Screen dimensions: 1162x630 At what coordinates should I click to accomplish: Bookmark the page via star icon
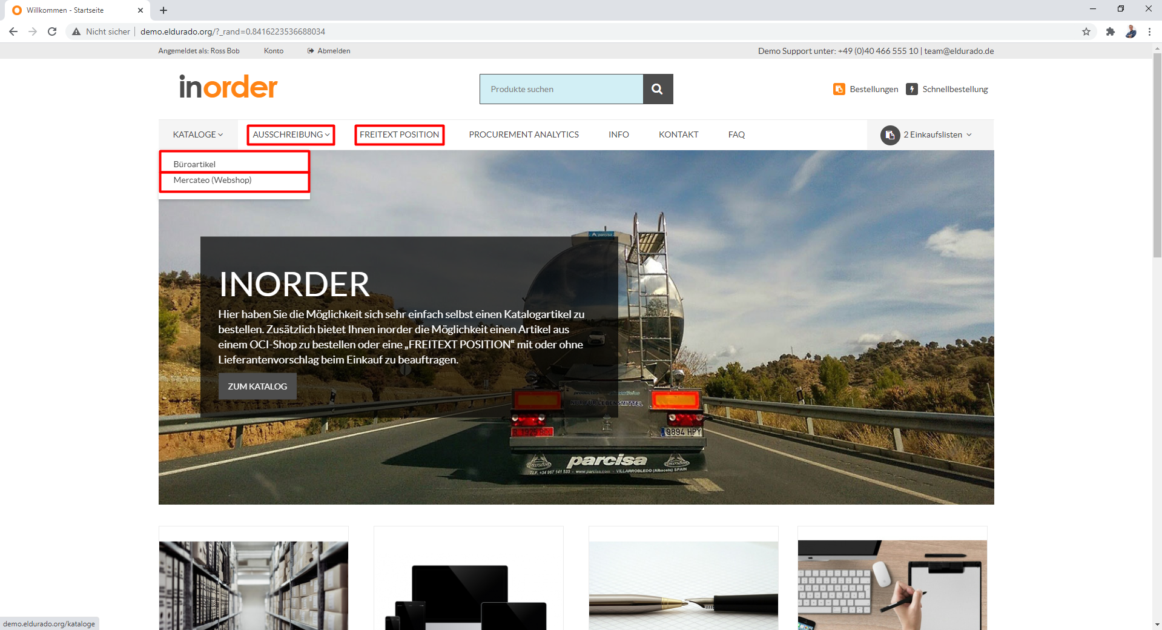pos(1086,31)
